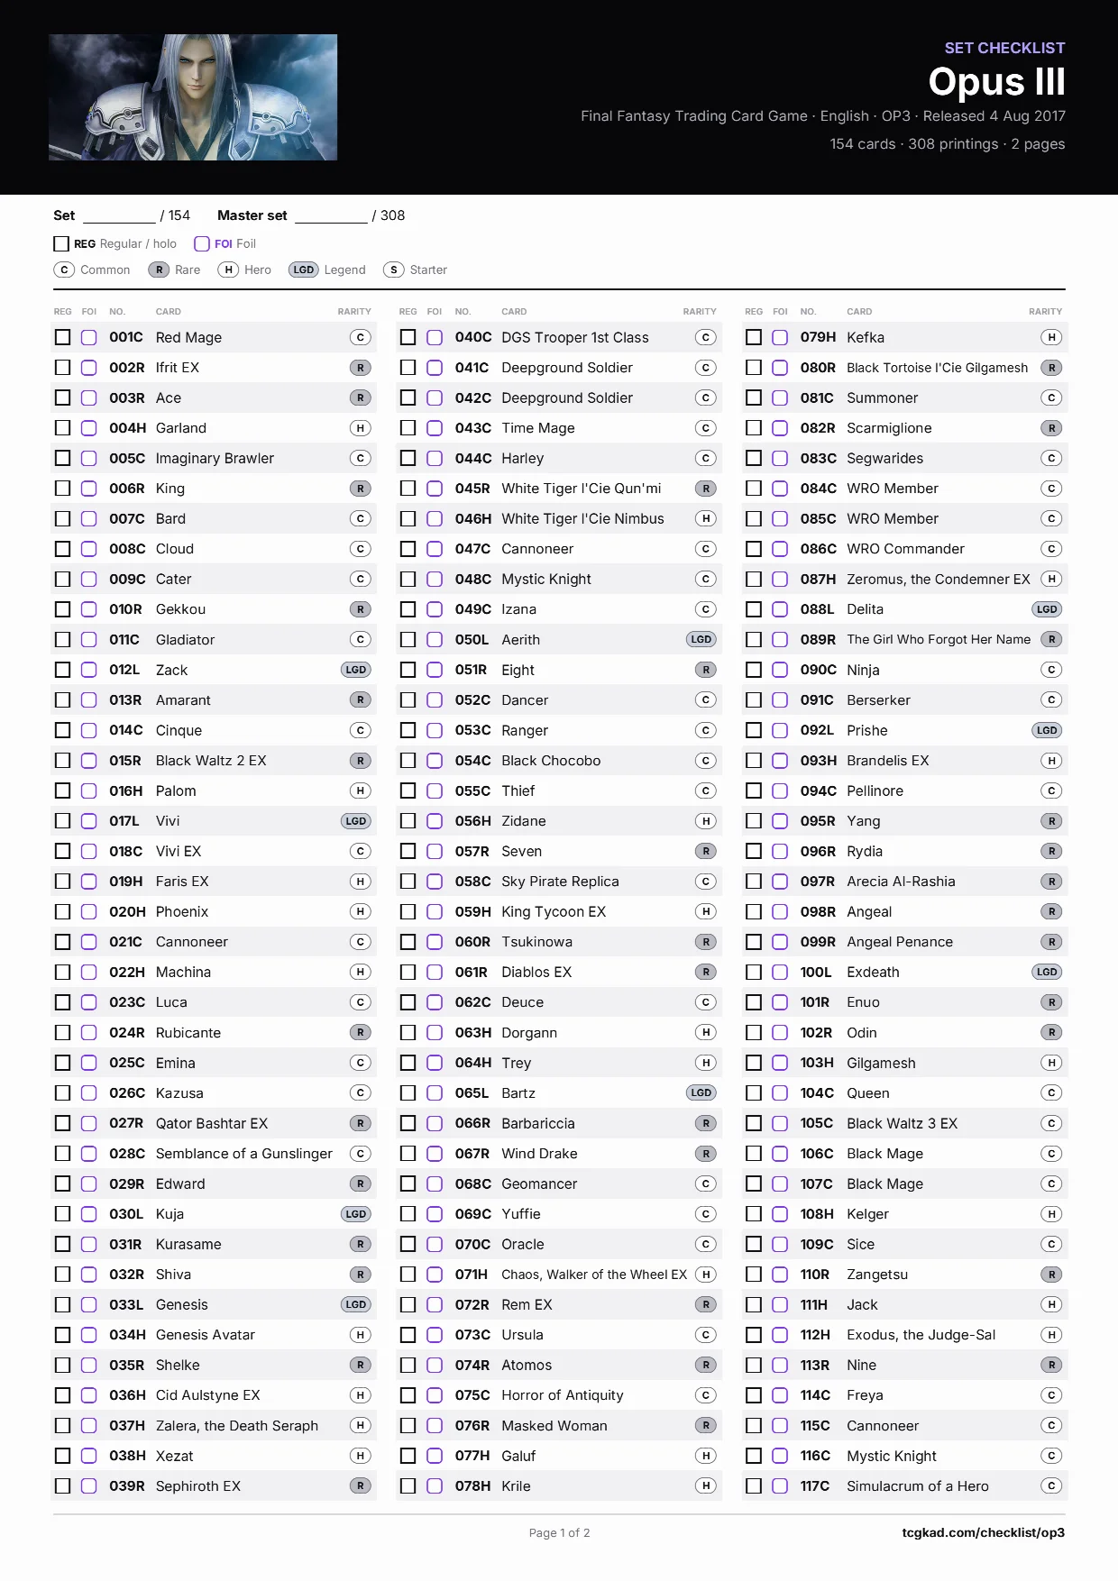Click the card name "Semblance of a Gunslinger"
The height and width of the screenshot is (1581, 1118).
pyautogui.click(x=244, y=1154)
